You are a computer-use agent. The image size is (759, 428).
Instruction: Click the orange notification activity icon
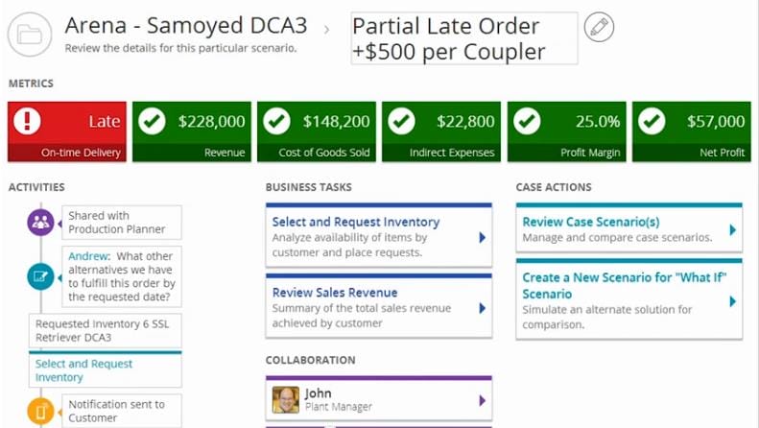point(40,412)
